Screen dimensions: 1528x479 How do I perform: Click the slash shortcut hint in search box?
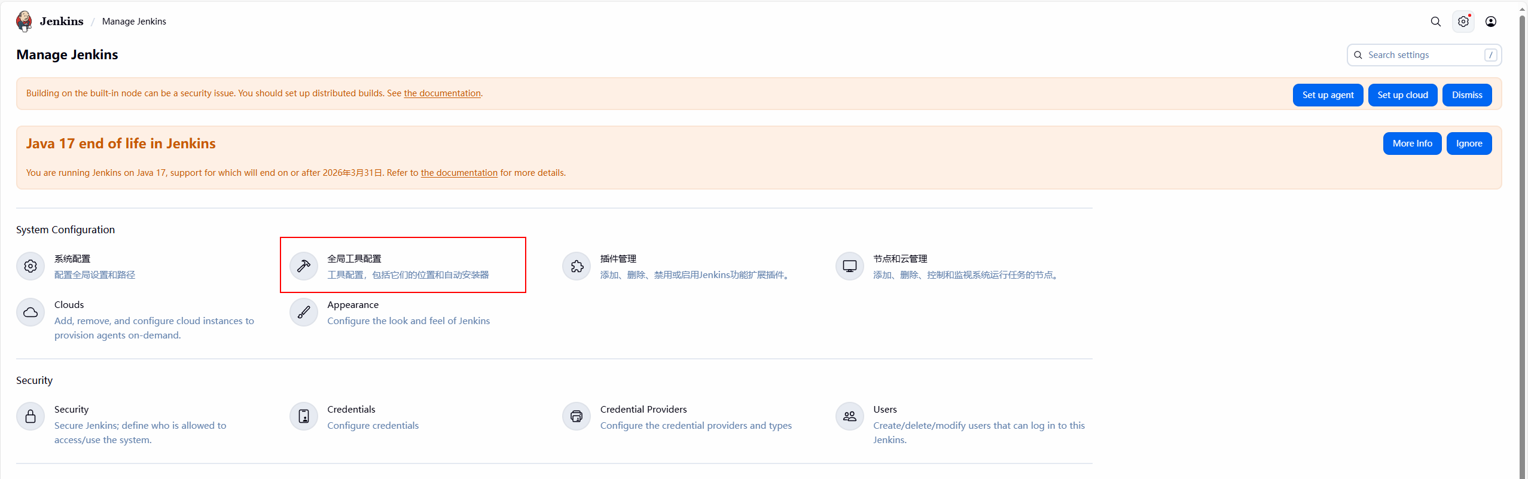click(1490, 55)
